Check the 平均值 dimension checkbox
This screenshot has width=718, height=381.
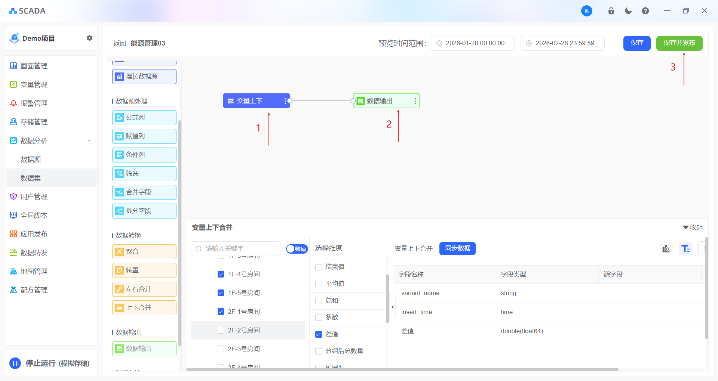(319, 284)
